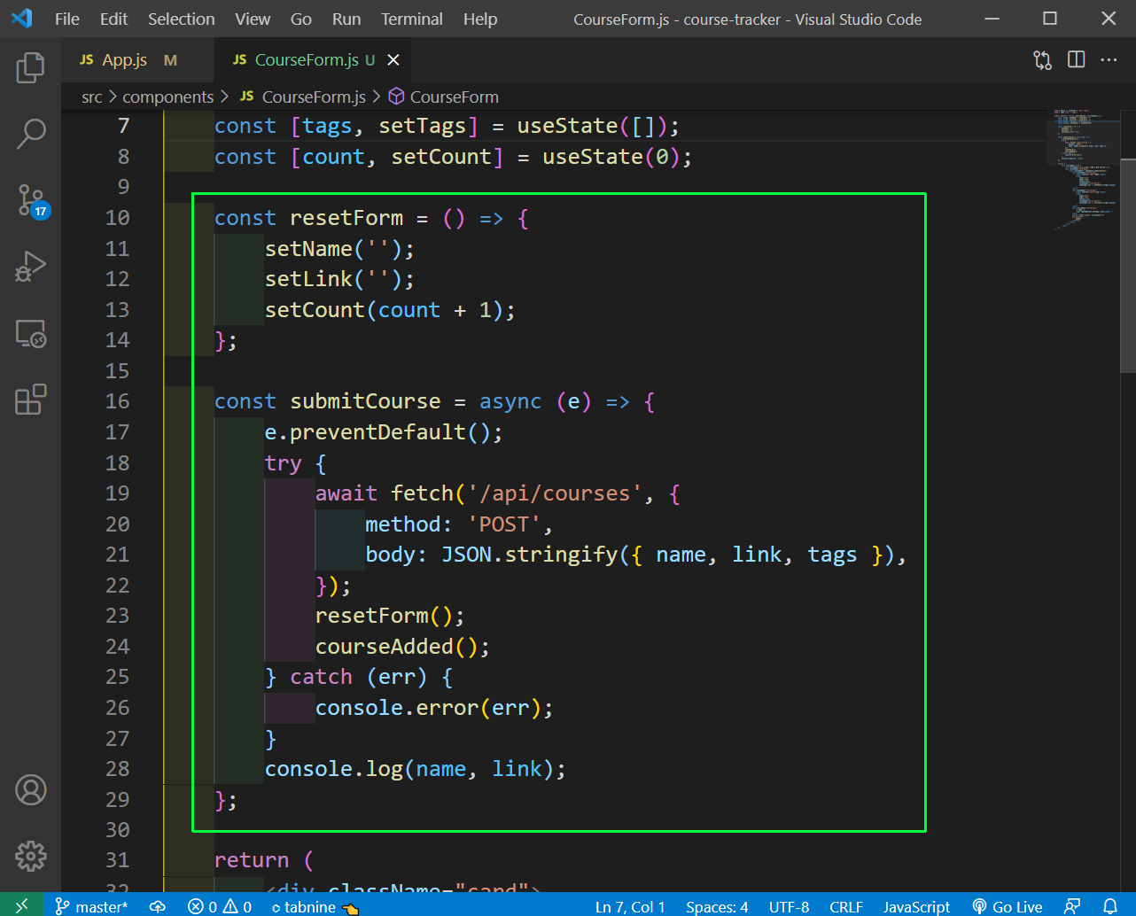This screenshot has height=916, width=1136.
Task: Open the More Actions ellipsis menu
Action: 1109,60
